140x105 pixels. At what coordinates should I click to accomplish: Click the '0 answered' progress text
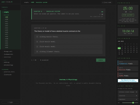click(x=44, y=60)
